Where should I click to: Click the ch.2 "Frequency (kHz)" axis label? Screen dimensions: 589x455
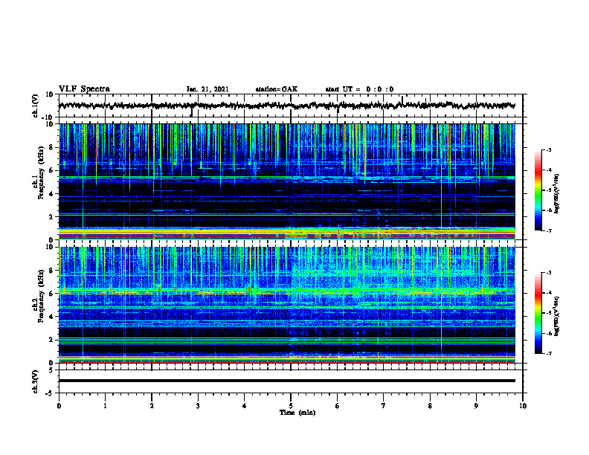pos(41,296)
